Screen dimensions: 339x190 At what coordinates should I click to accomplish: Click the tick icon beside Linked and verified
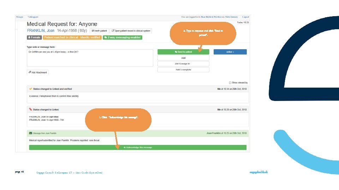(x=30, y=89)
